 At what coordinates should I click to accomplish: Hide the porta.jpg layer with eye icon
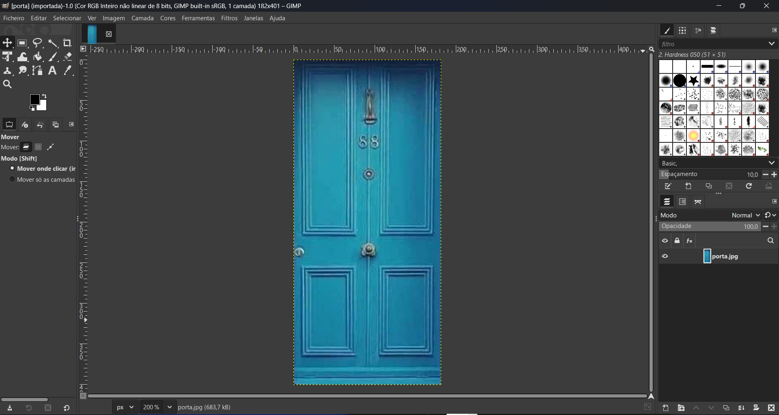click(665, 256)
